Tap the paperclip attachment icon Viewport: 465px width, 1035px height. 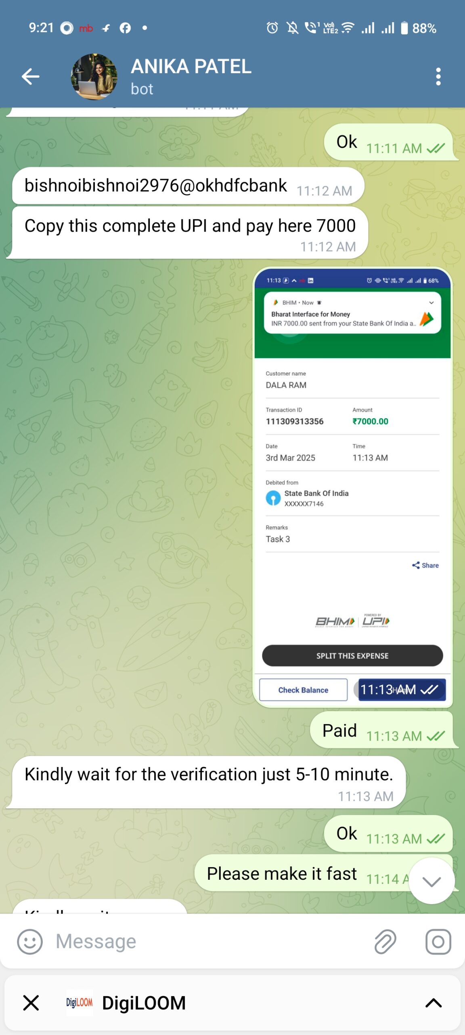(385, 942)
